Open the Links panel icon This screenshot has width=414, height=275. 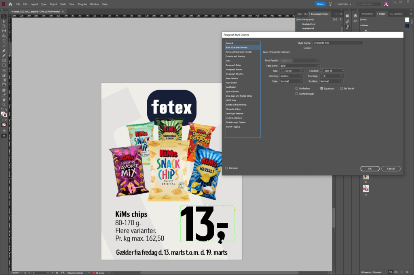(x=355, y=21)
